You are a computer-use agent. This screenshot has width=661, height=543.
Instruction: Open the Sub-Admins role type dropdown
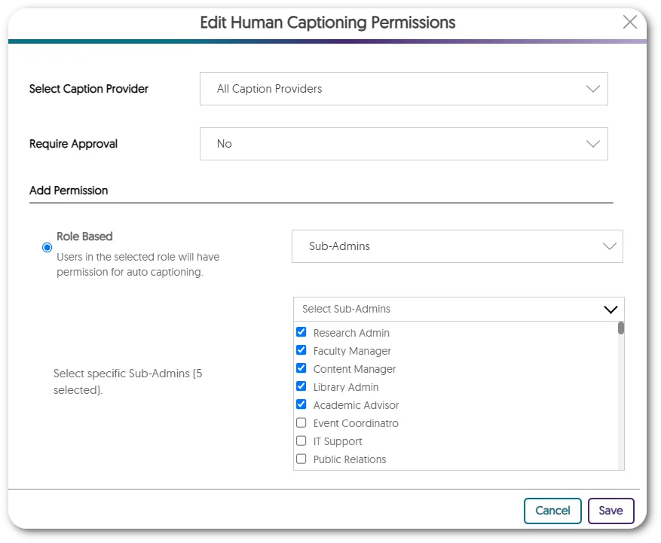457,246
